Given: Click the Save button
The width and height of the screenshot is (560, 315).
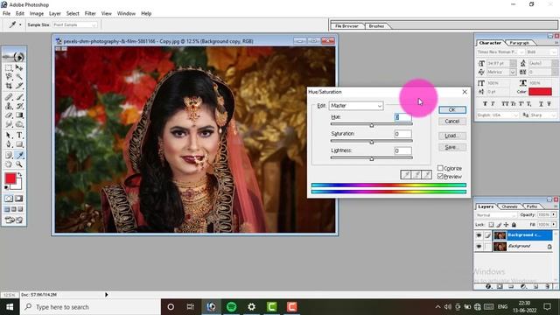Looking at the screenshot, I should coord(452,147).
